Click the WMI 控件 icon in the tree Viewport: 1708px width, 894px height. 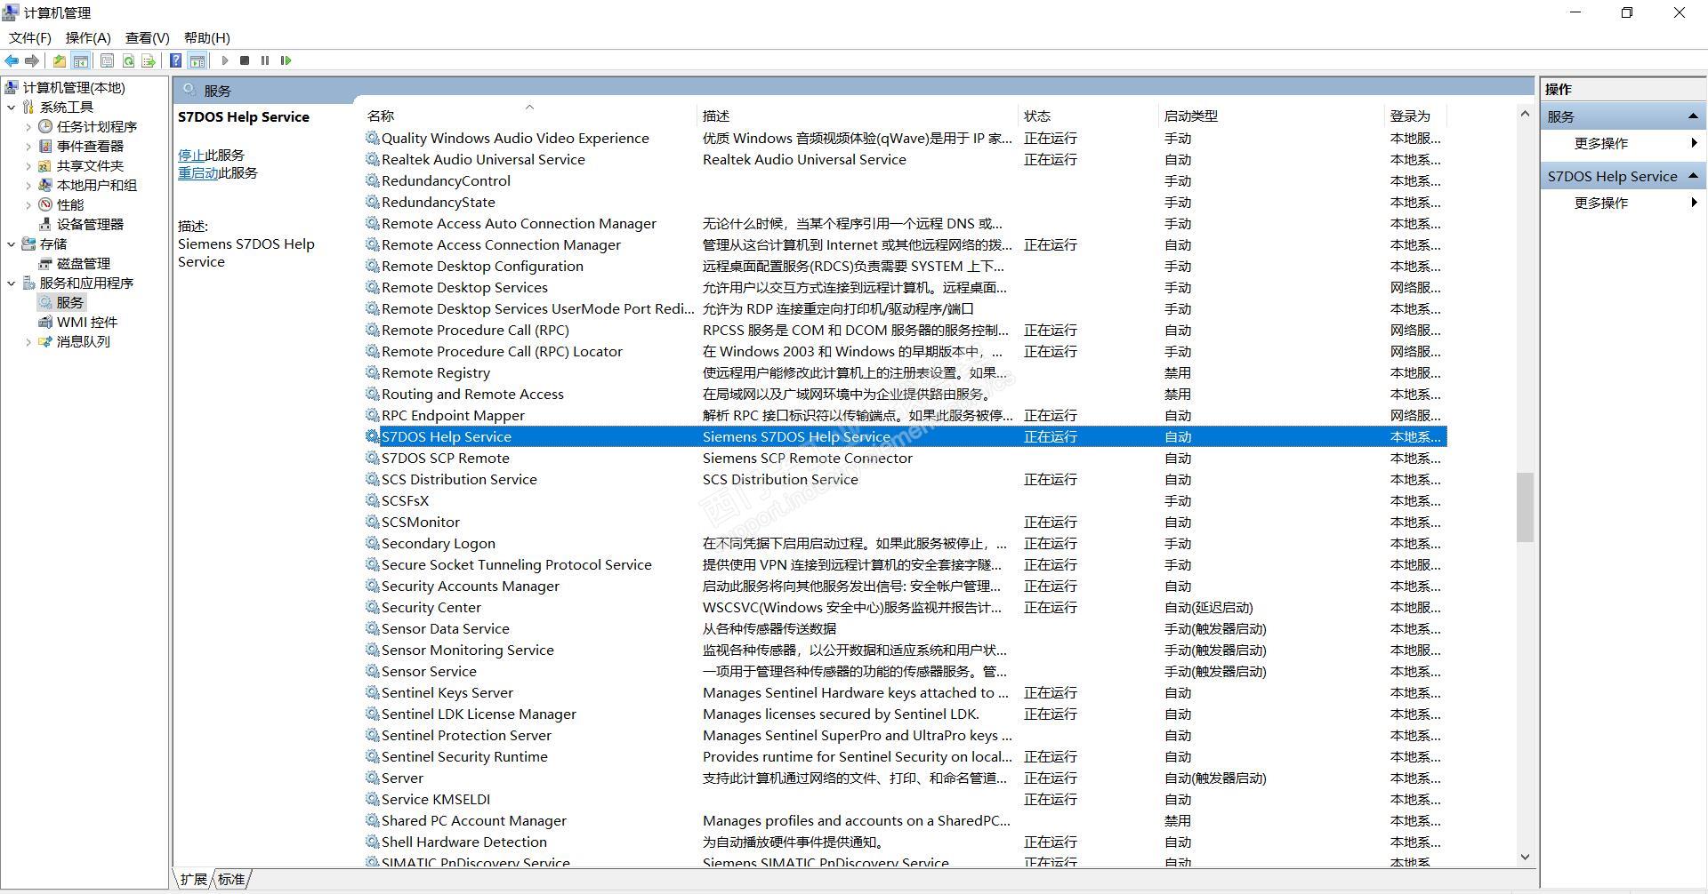tap(45, 322)
